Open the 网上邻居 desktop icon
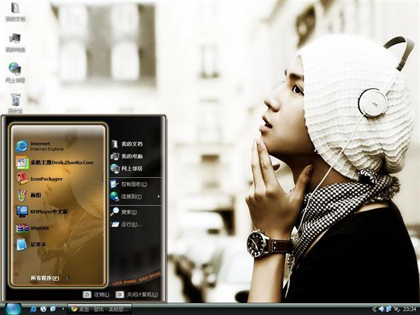 point(15,73)
